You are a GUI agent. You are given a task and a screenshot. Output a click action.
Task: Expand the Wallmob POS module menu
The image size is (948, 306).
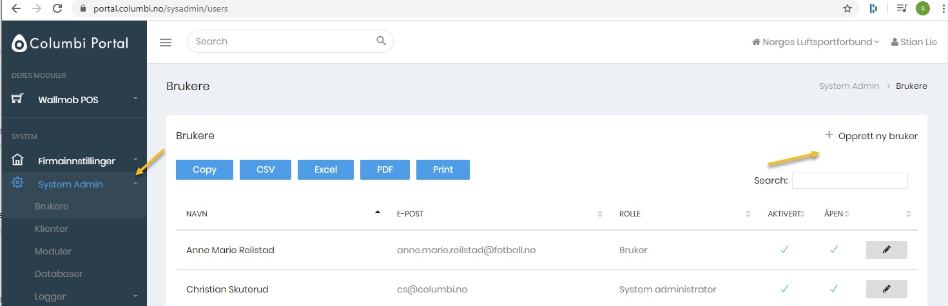click(x=135, y=99)
